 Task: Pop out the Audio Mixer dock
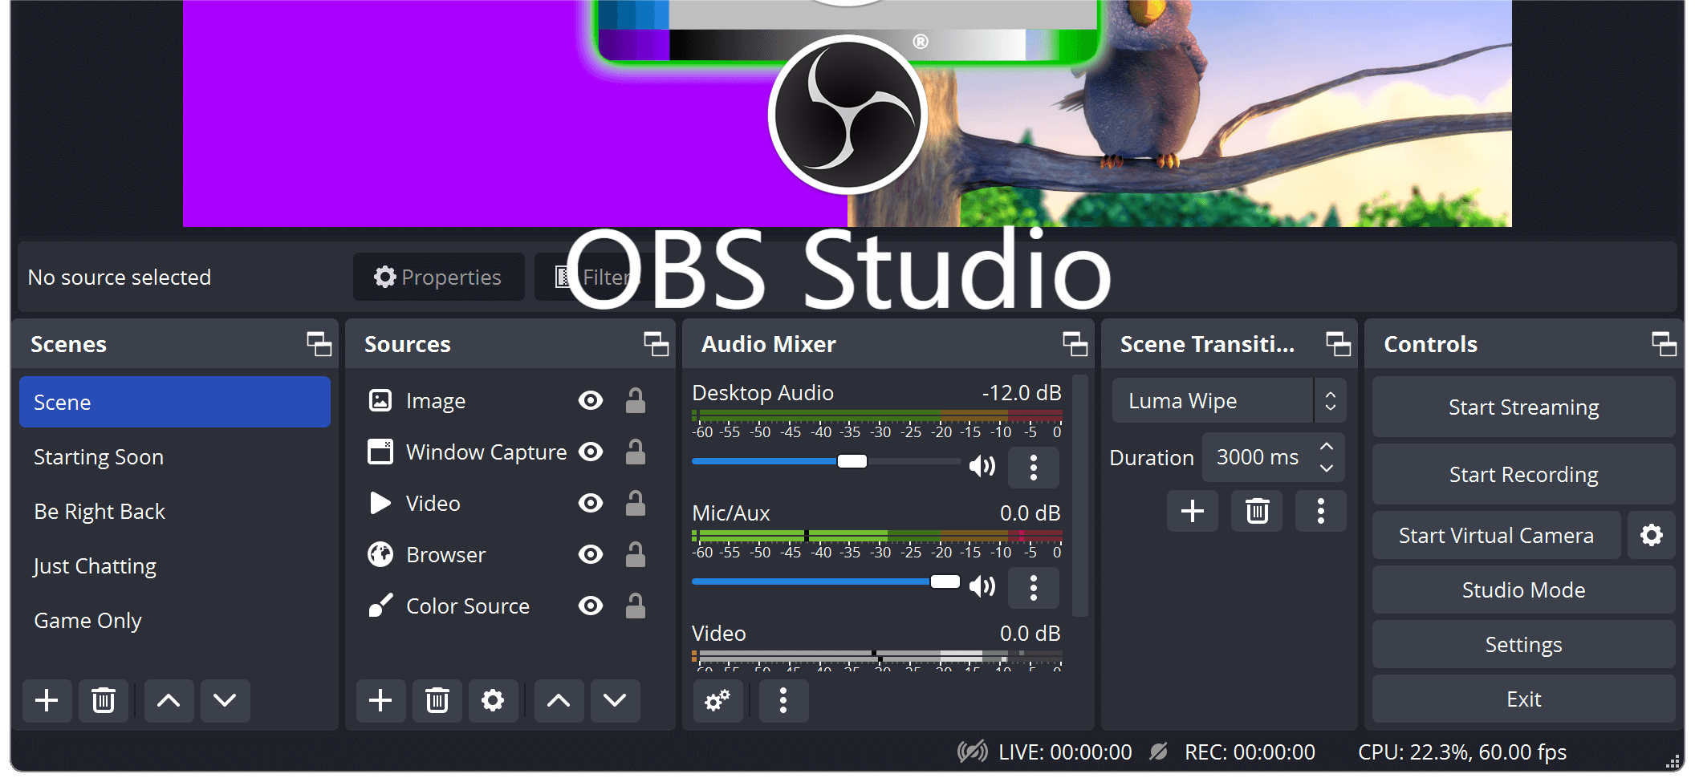[1075, 344]
